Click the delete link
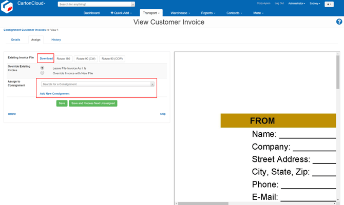Image resolution: width=344 pixels, height=205 pixels. [x=12, y=114]
